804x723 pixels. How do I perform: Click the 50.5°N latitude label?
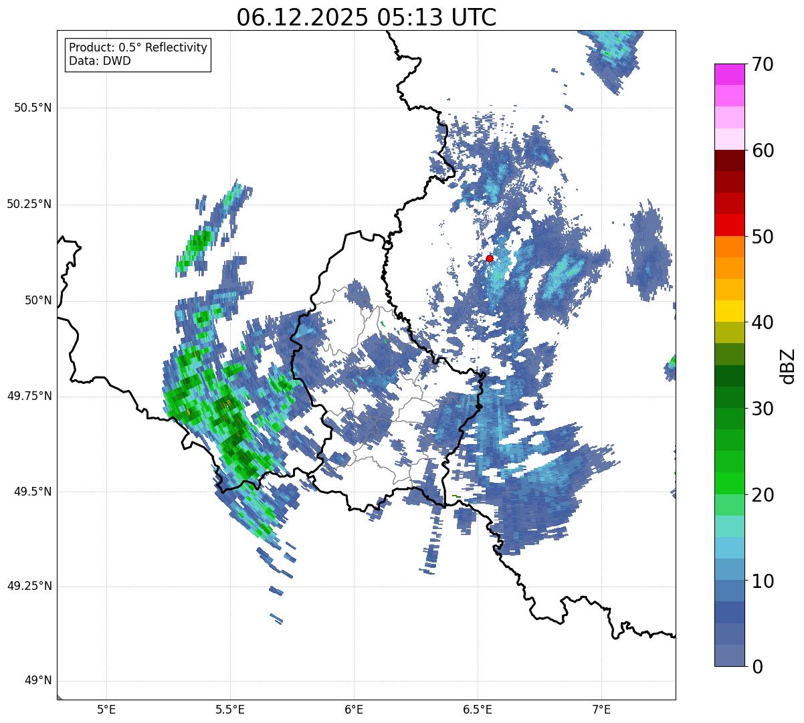tap(33, 108)
